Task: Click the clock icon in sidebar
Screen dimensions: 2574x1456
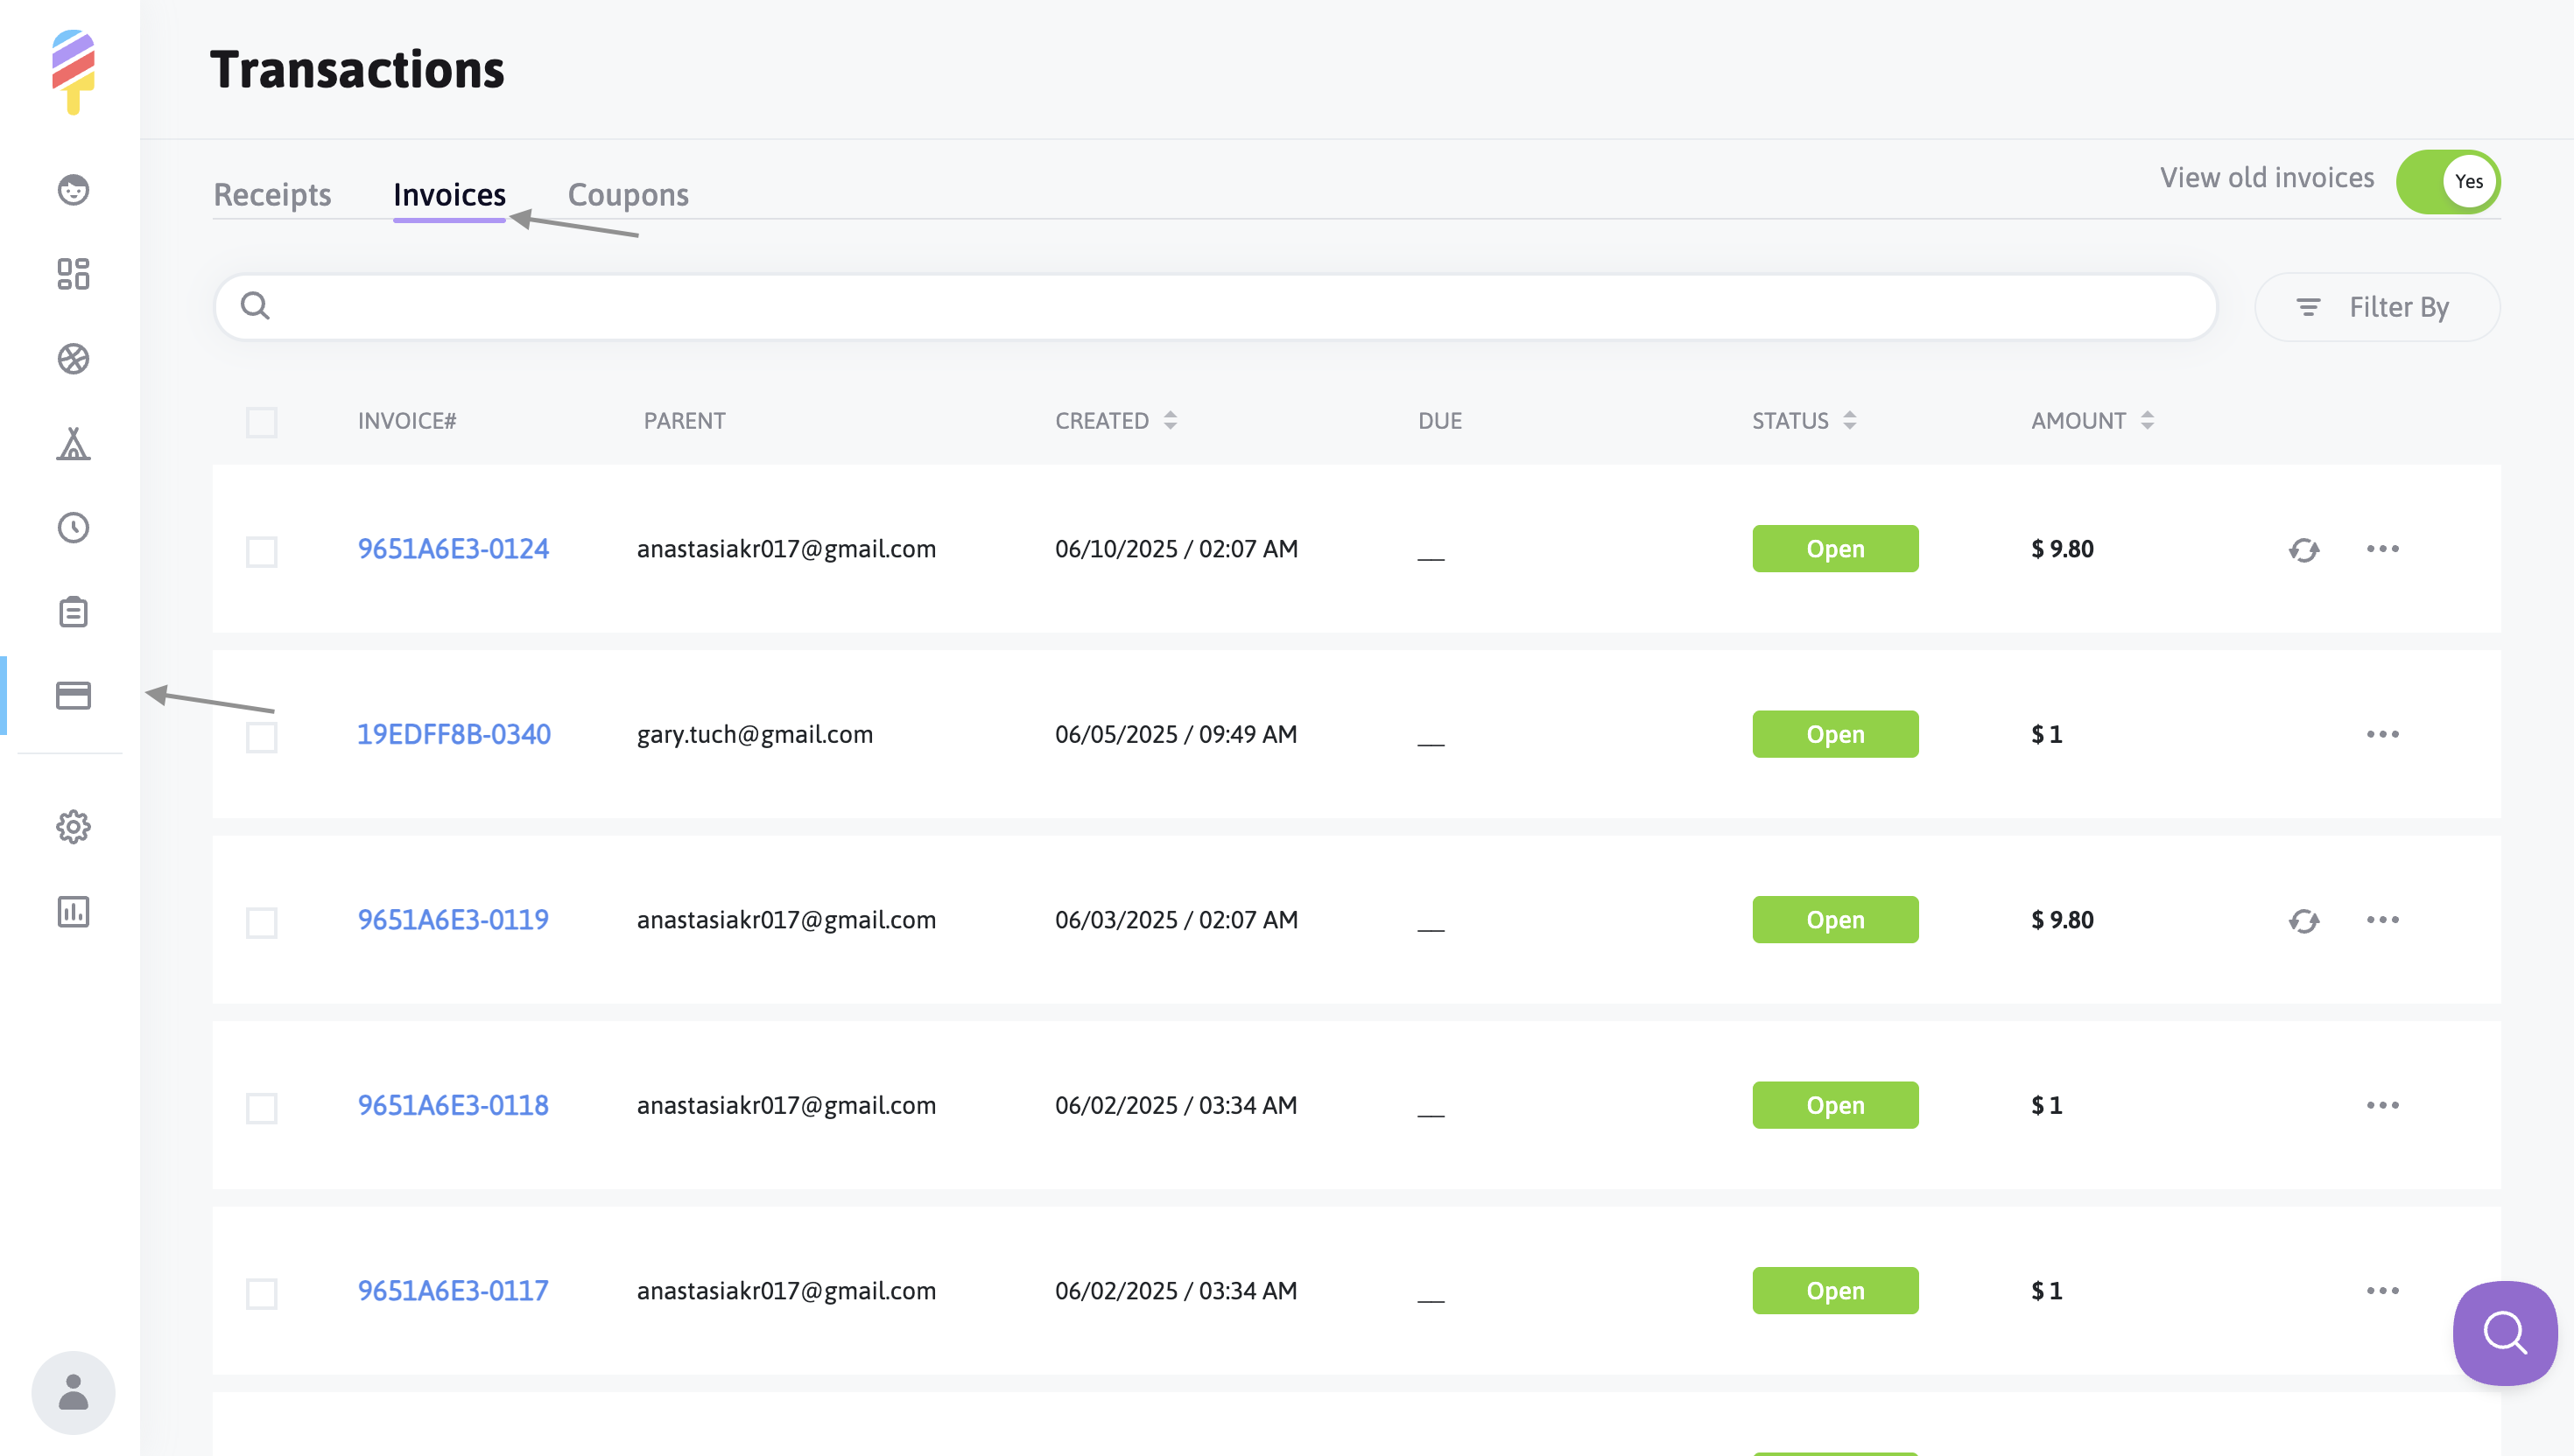Action: (73, 527)
